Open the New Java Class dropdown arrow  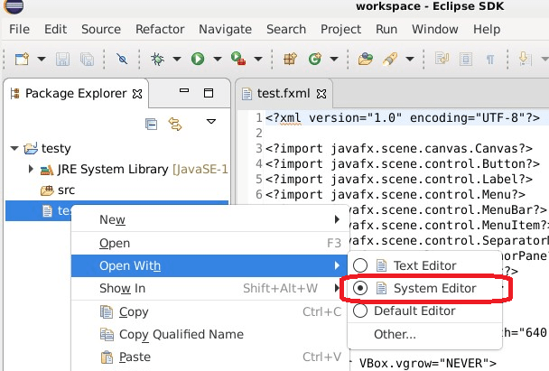pos(334,59)
